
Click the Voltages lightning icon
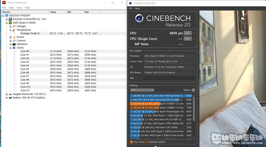(14, 26)
